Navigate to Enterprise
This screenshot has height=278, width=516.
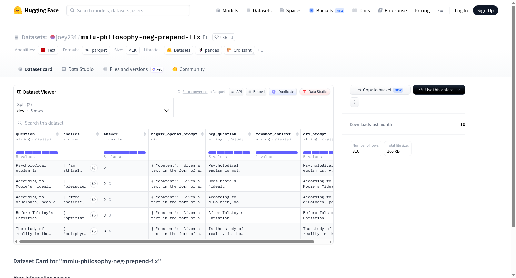[392, 10]
